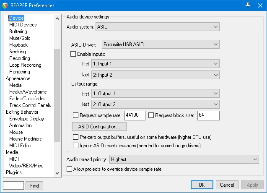Select Peaks/Waveforms in the tree

point(28,92)
